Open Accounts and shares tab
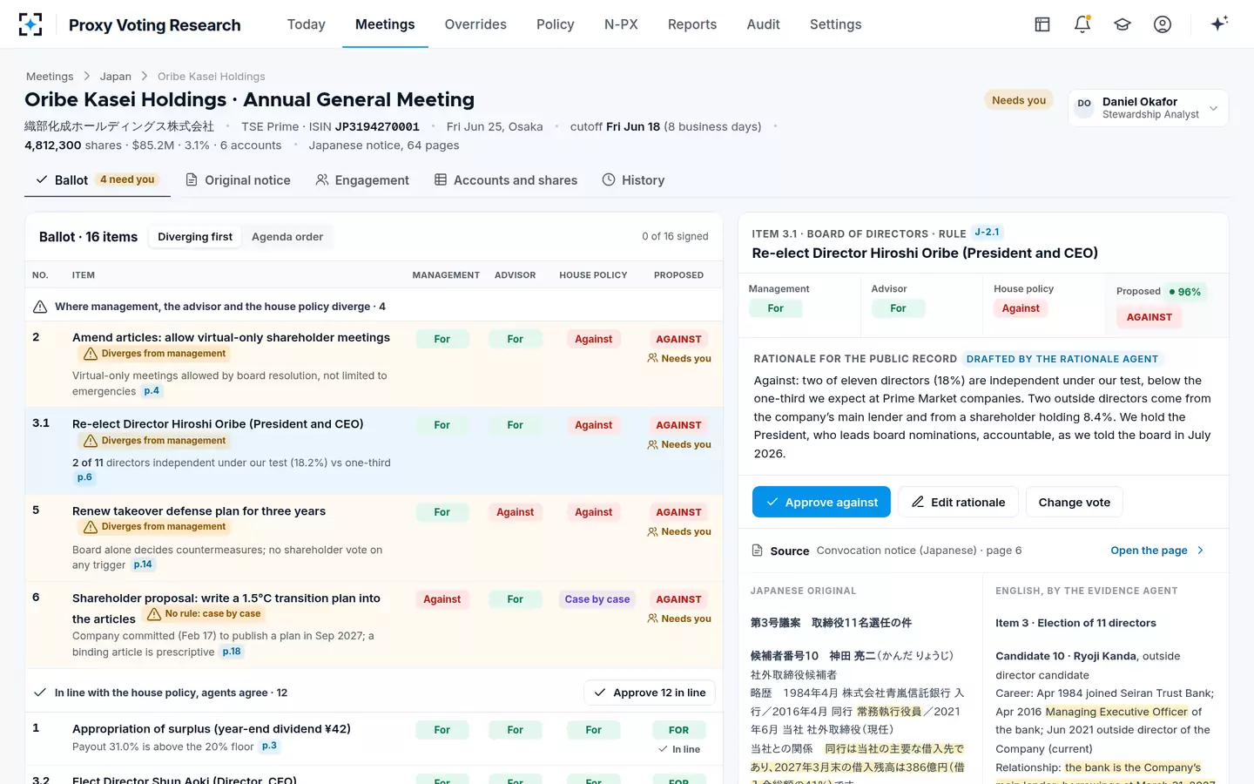Screen dimensions: 1254x784 click(506, 180)
